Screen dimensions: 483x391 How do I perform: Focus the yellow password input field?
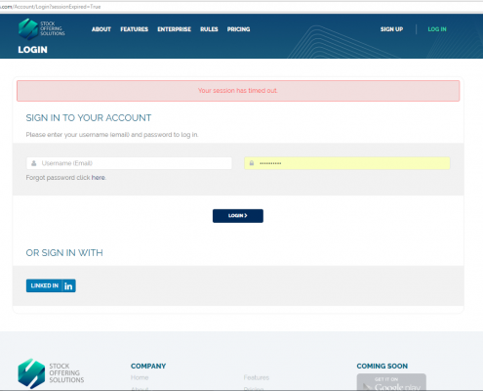point(347,163)
